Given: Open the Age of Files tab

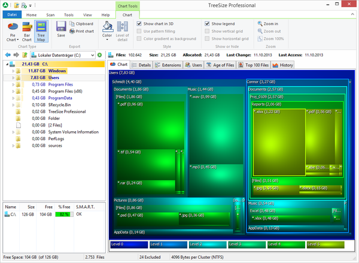Looking at the screenshot, I should coord(220,65).
